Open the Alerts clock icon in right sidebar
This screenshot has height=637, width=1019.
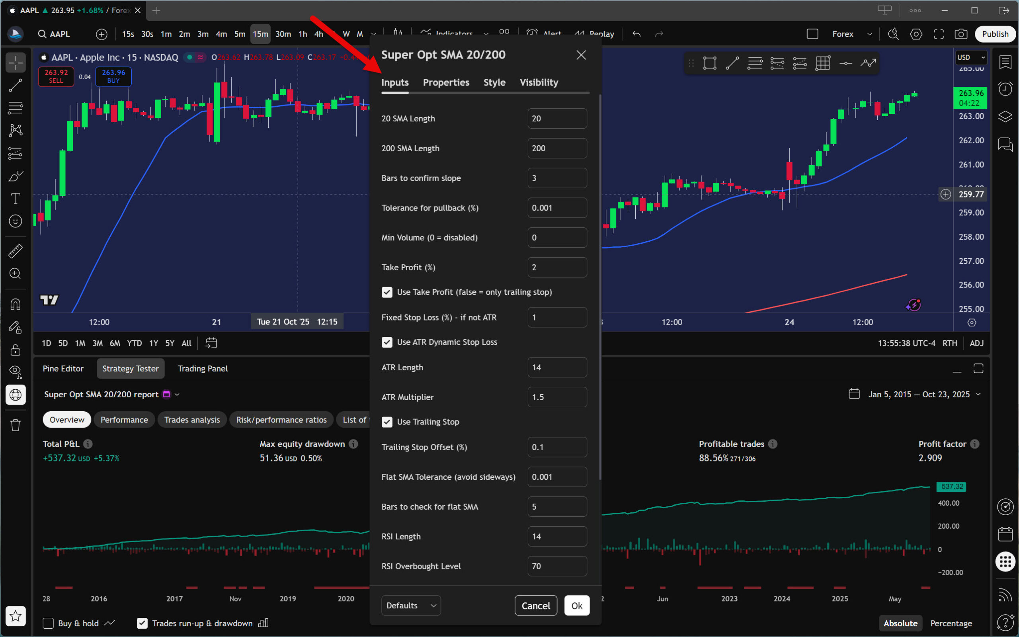click(1005, 88)
